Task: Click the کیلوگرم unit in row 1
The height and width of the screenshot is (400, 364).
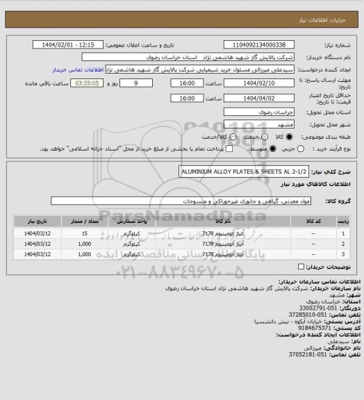Action: pyautogui.click(x=131, y=233)
